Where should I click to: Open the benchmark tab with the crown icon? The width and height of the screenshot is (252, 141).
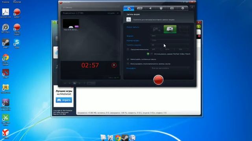161,8
